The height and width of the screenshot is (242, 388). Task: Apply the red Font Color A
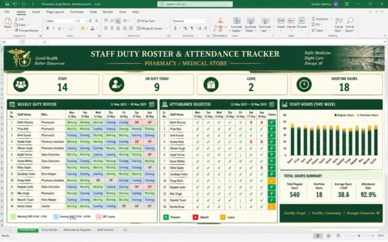92,28
